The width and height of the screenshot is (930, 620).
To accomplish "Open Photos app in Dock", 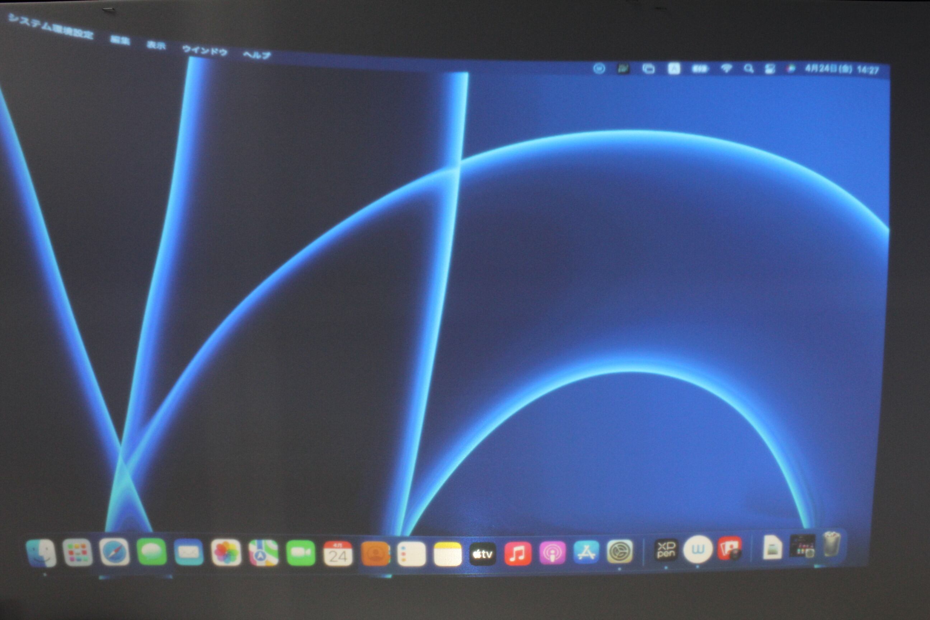I will pos(226,553).
